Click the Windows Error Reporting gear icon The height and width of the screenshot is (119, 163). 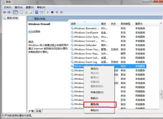coord(72,53)
